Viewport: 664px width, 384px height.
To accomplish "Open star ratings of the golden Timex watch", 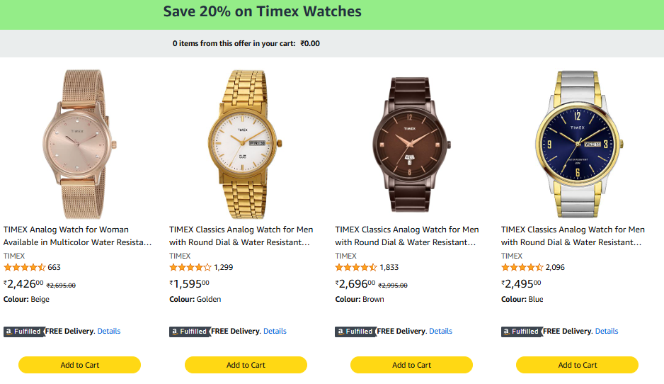I will coord(190,268).
